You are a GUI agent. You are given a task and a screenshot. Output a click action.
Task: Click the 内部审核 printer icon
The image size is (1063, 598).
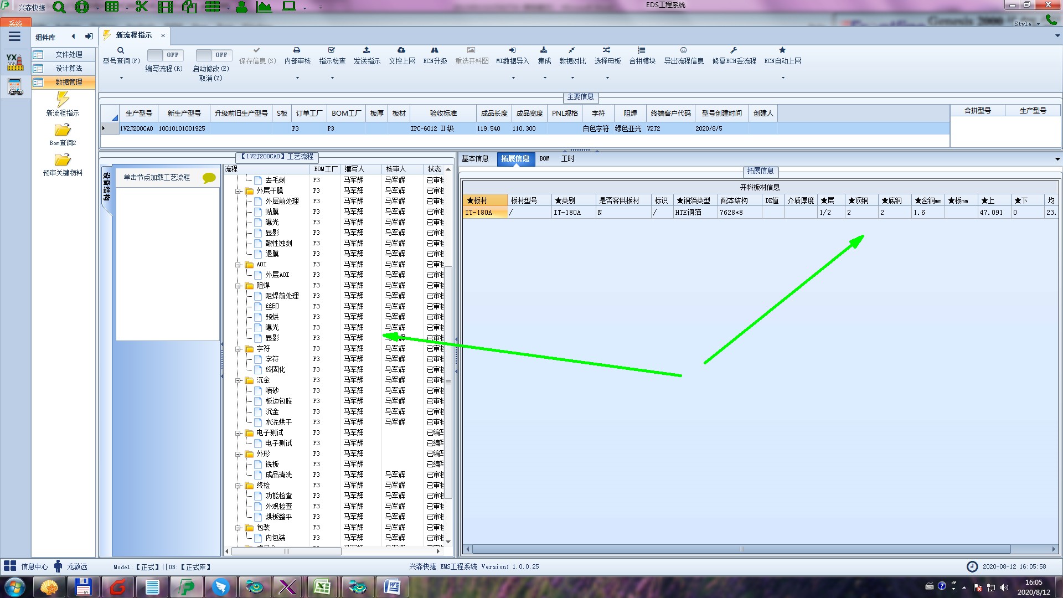click(297, 50)
